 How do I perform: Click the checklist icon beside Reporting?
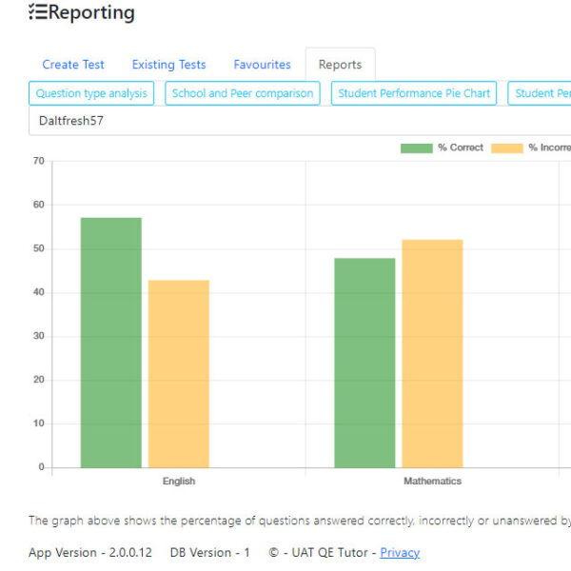(x=37, y=12)
